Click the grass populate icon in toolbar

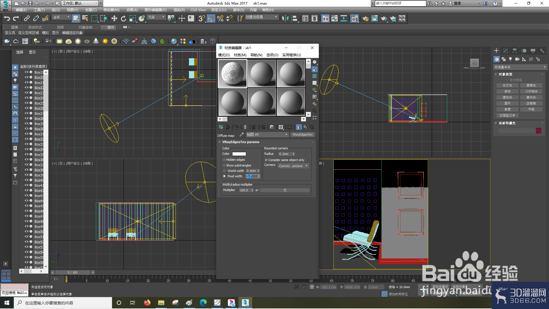pyautogui.click(x=162, y=41)
